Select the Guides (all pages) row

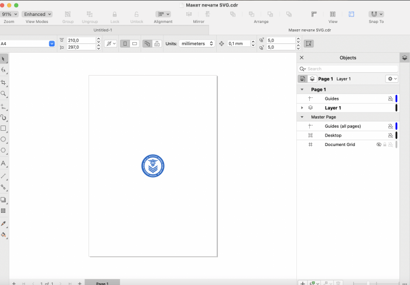(x=348, y=126)
